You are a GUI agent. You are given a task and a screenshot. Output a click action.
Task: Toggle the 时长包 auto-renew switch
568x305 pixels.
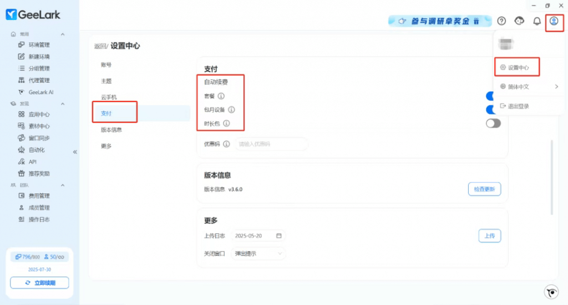493,123
